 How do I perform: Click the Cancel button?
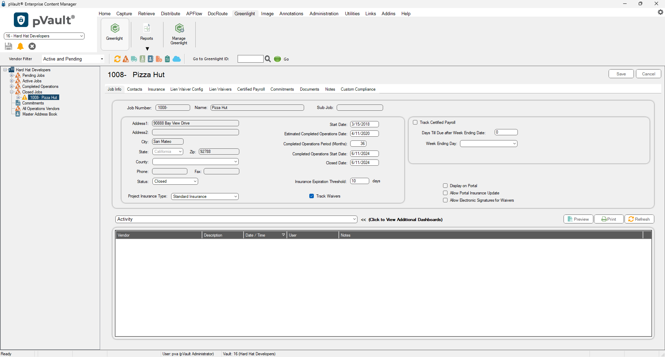click(648, 74)
